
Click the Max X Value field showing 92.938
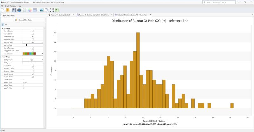click(33, 82)
